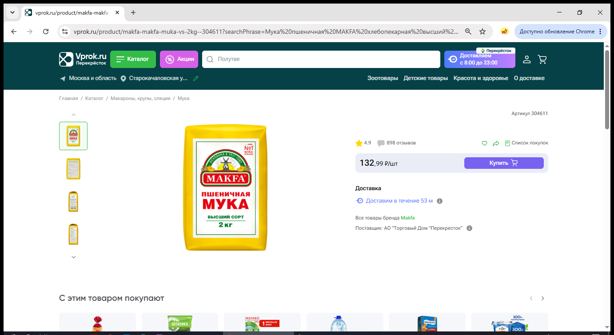Open all Makfa brand products

point(408,218)
